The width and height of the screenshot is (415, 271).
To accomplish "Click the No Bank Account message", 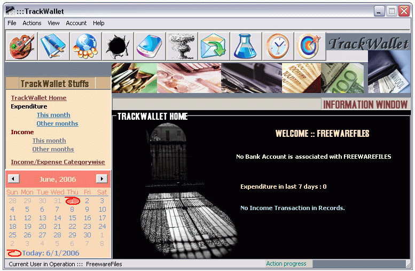I will click(x=314, y=157).
